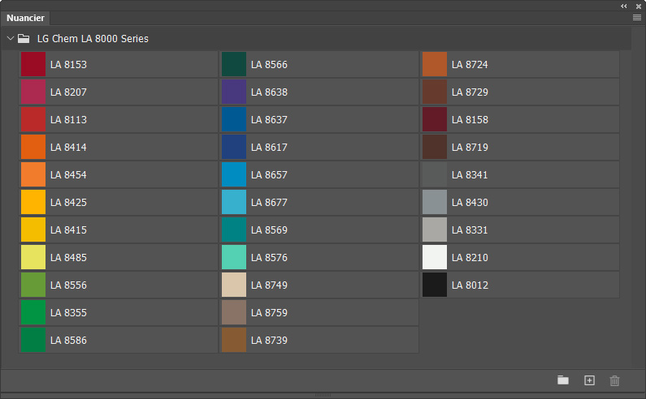This screenshot has height=399, width=646.
Task: Select the navy LA 8617 swatch
Action: coord(234,147)
